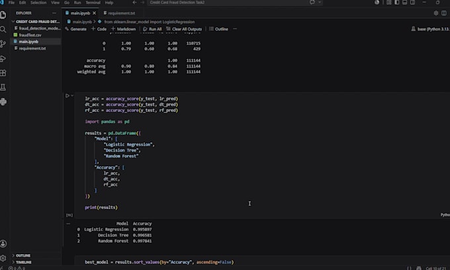The width and height of the screenshot is (450, 270).
Task: Open the notebook Outline button
Action: coord(218,28)
